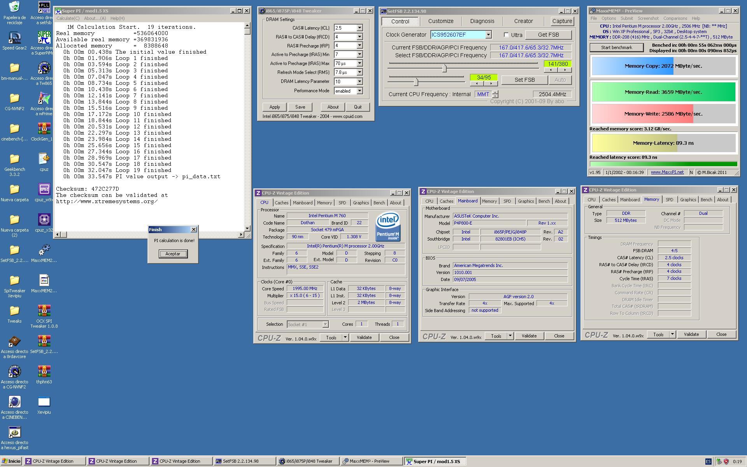Open the Clock Generator ICS952607EF dropdown
Screen dimensions: 747x467
pos(488,35)
